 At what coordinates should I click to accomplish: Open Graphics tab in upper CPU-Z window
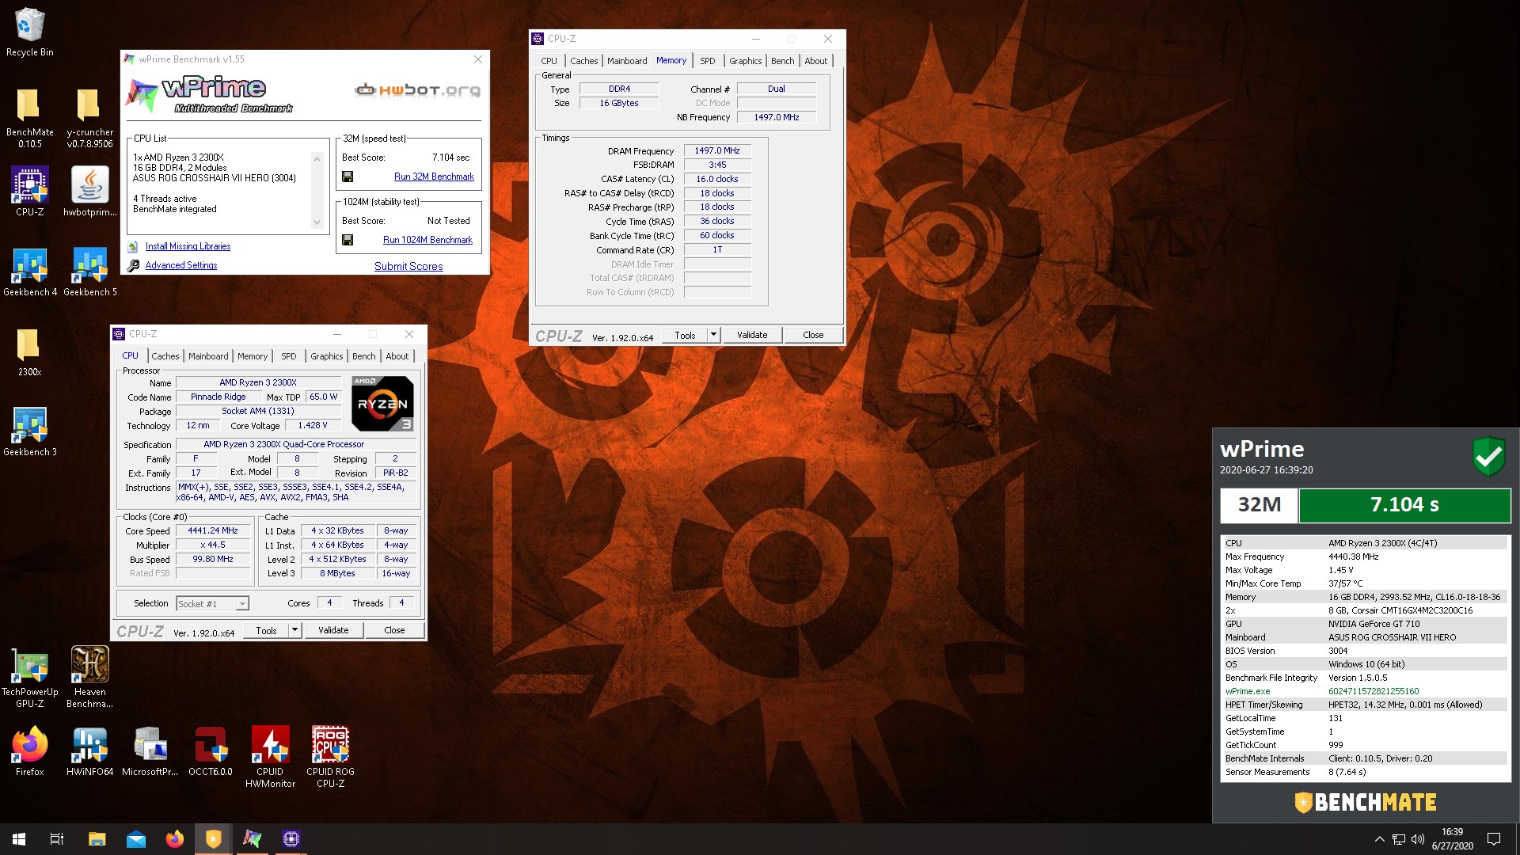745,61
